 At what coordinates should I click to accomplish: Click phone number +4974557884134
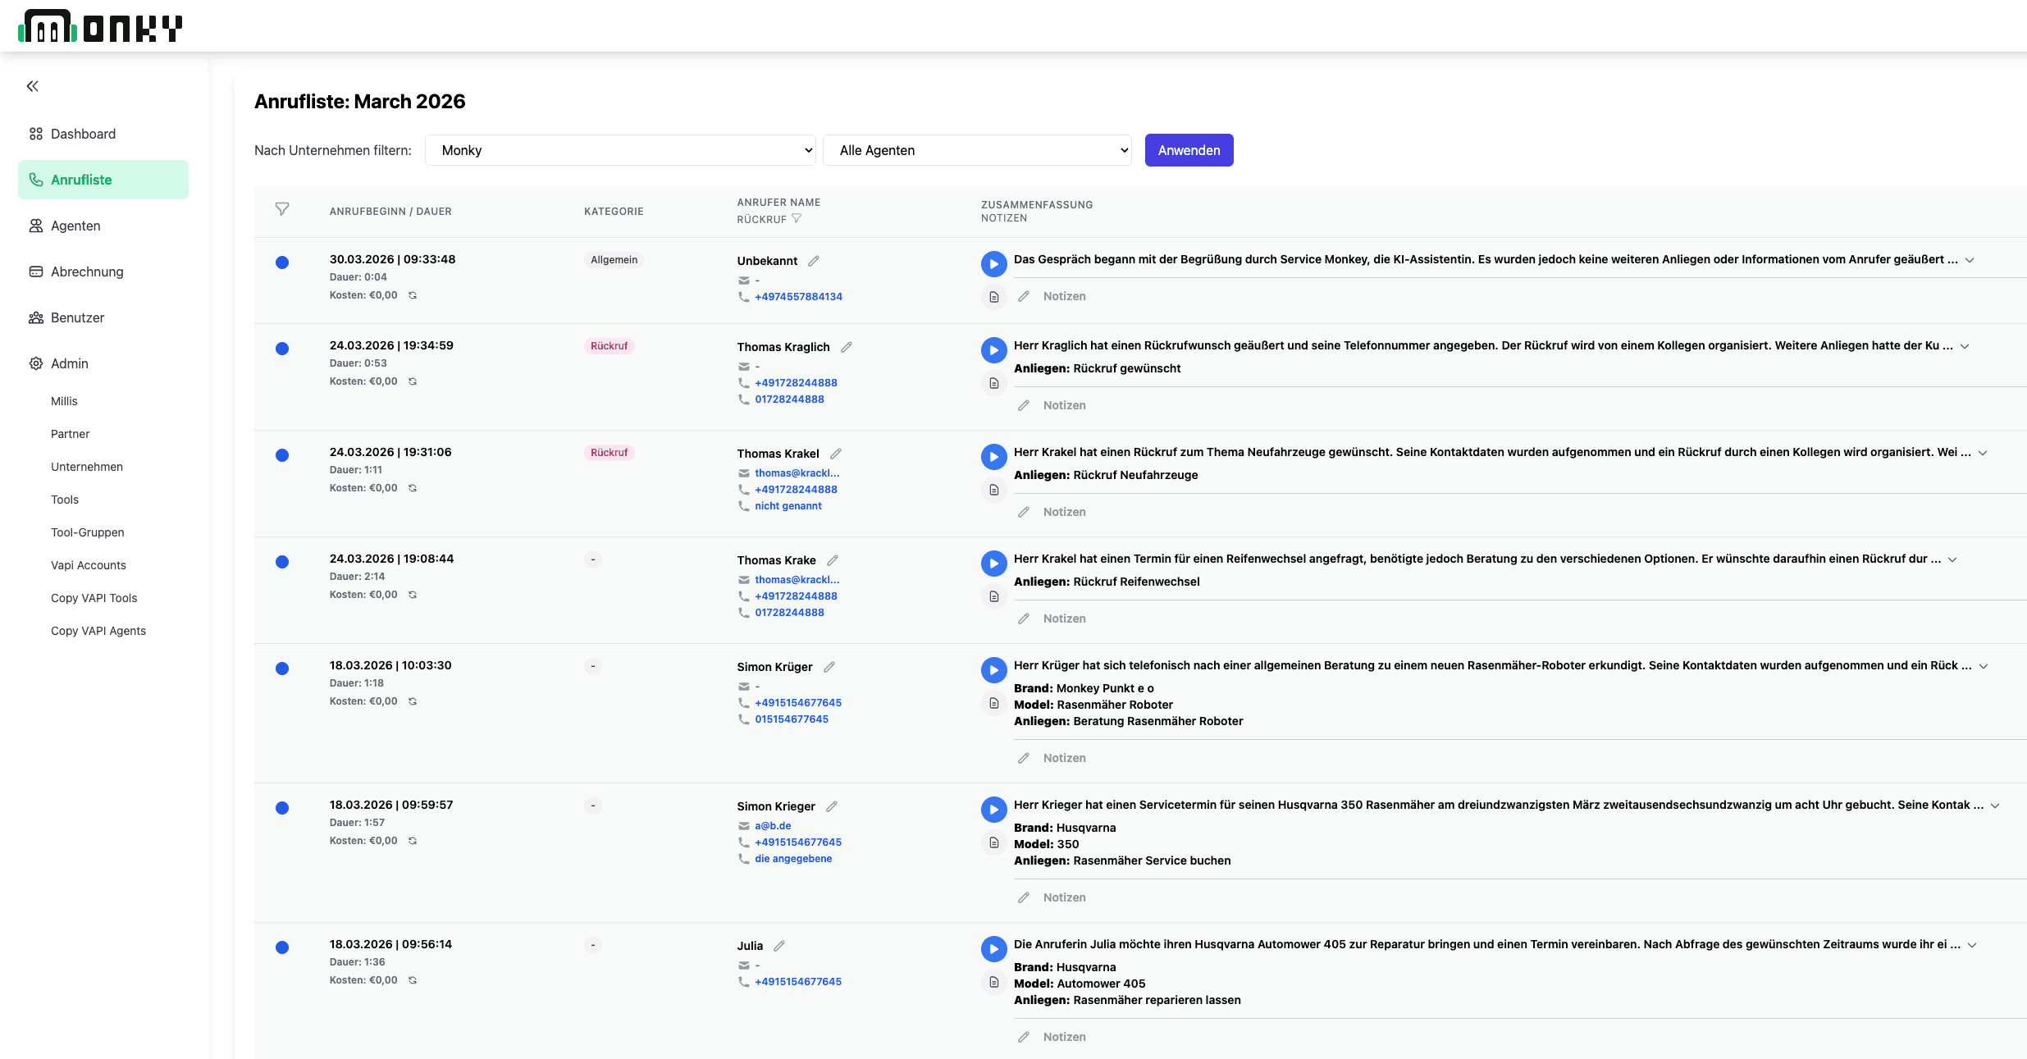coord(798,297)
